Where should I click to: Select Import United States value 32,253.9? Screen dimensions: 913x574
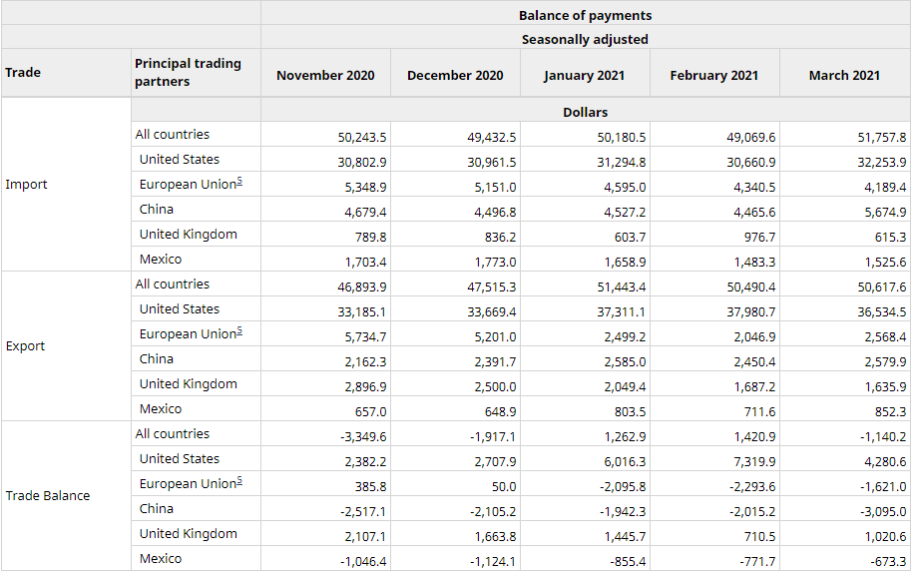coord(881,162)
